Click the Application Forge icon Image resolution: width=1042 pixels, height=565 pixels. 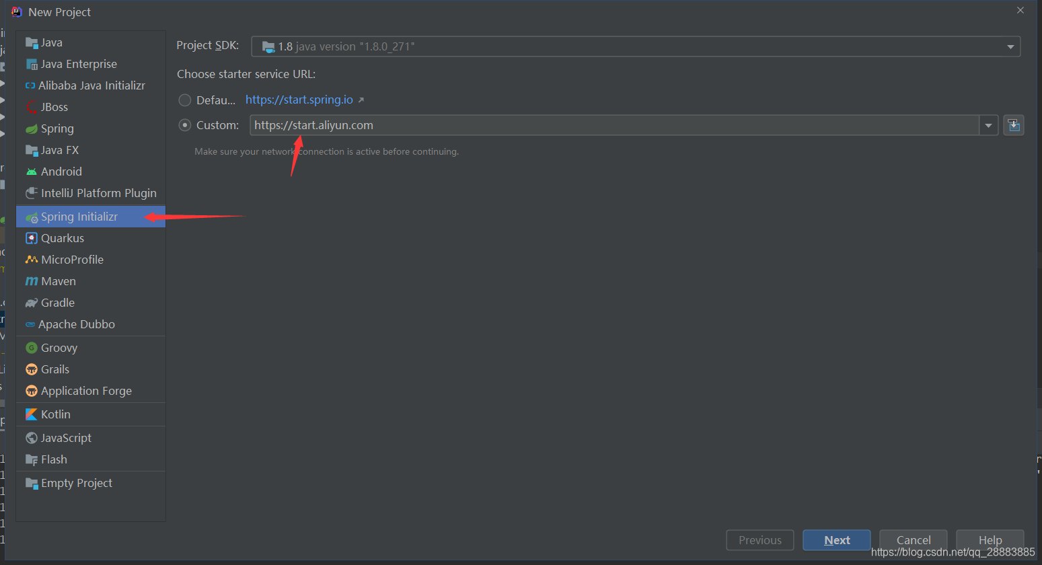[x=32, y=391]
